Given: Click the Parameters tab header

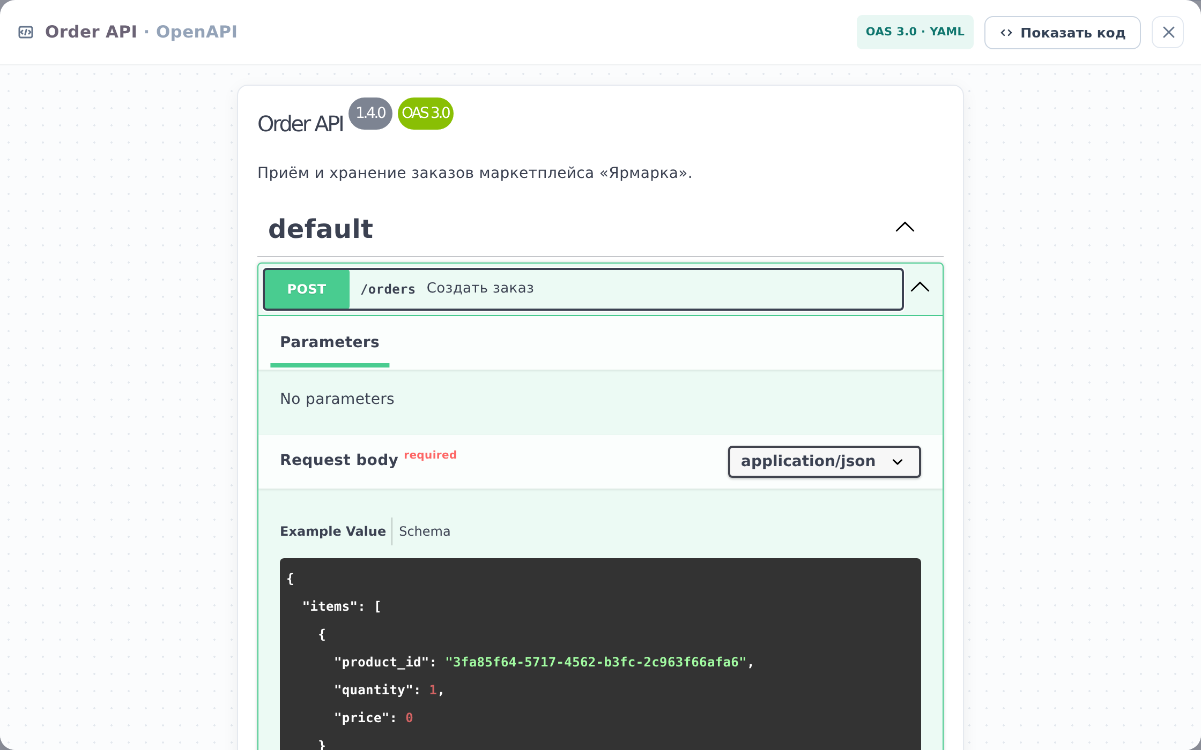Looking at the screenshot, I should (330, 342).
